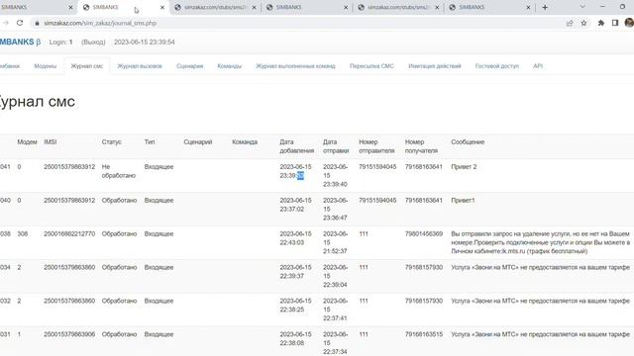Open the Extensions puzzle-piece icon
The image size is (634, 356).
pos(601,23)
